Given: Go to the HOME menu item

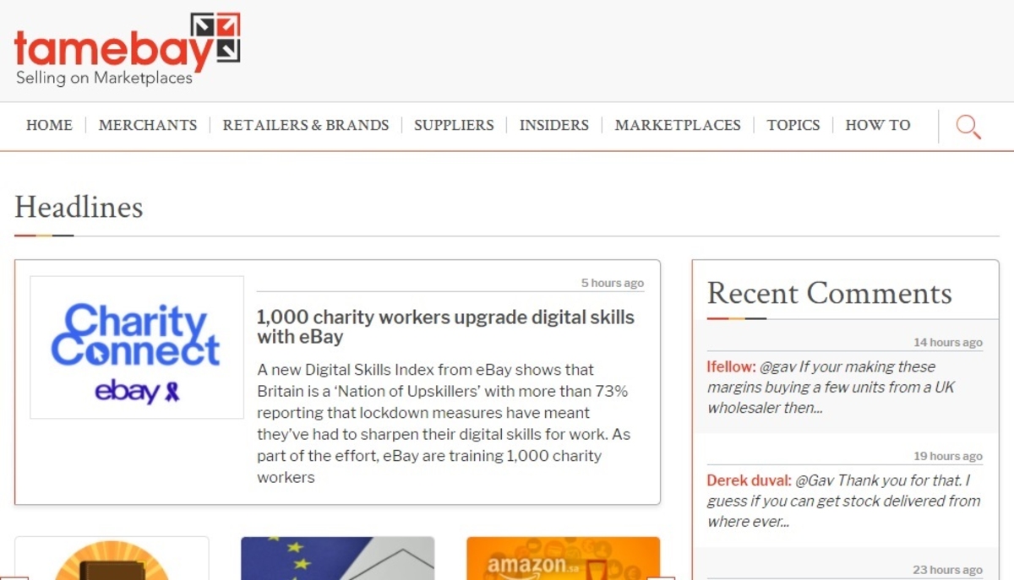Looking at the screenshot, I should (49, 125).
